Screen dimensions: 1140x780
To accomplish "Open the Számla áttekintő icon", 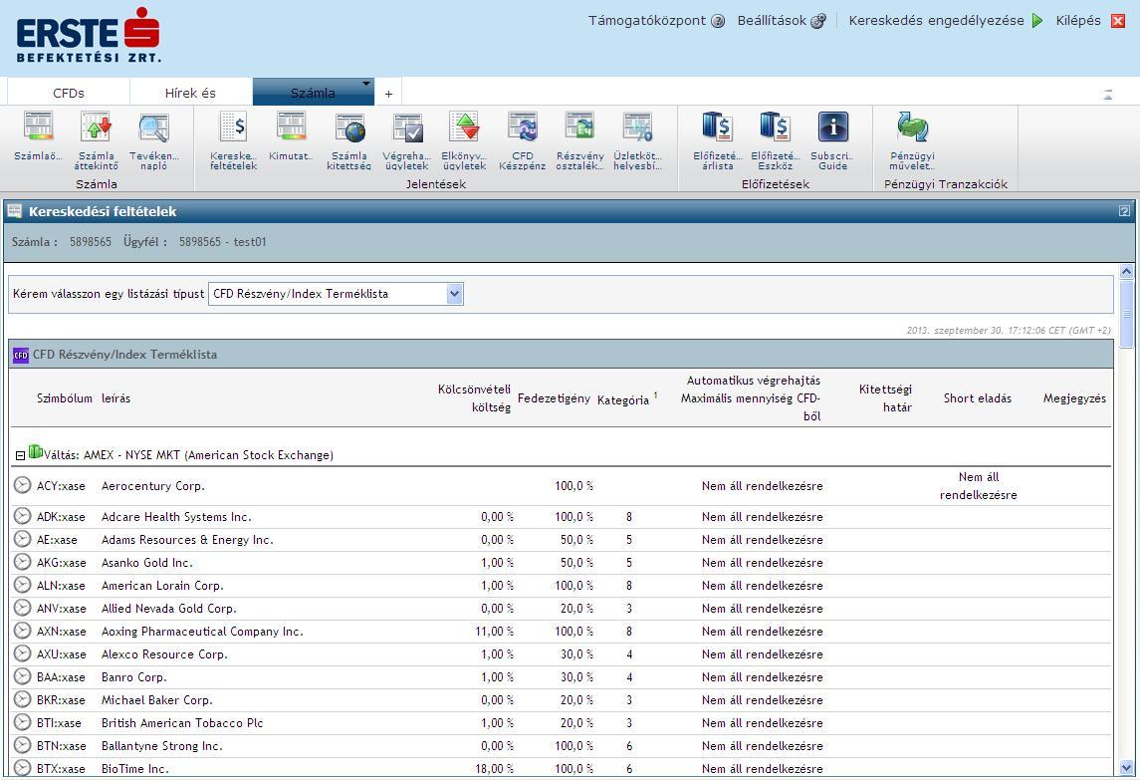I will (x=96, y=126).
